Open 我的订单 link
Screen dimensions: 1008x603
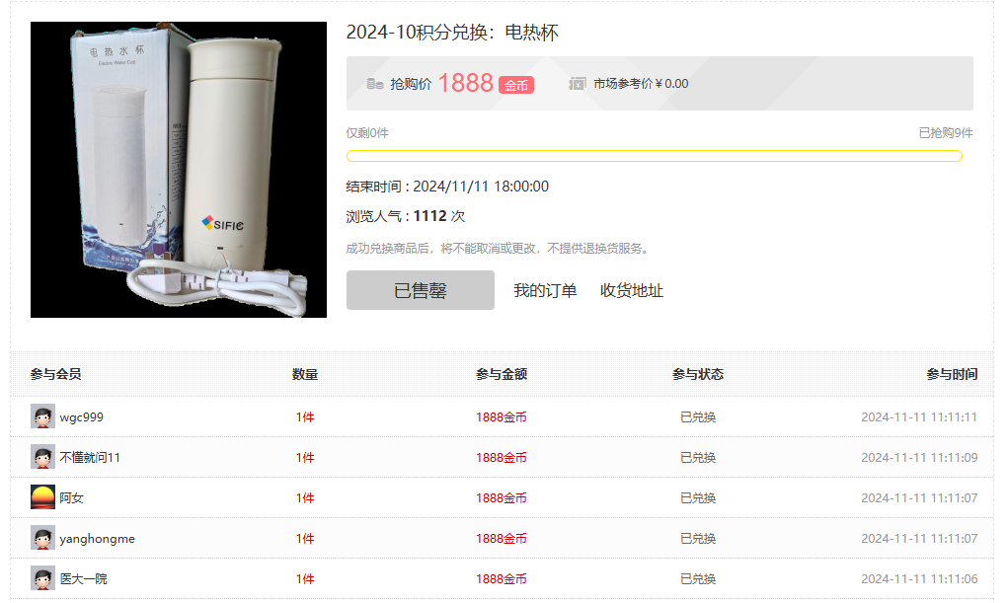(545, 290)
